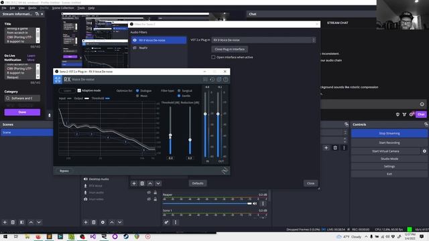Viewport: 429px width, 241px height.
Task: Toggle visibility of RX 9 Voice De-noise filter
Action: click(x=135, y=40)
